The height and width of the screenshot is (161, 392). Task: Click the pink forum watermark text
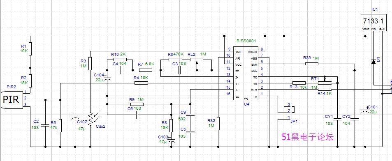[x=308, y=137]
